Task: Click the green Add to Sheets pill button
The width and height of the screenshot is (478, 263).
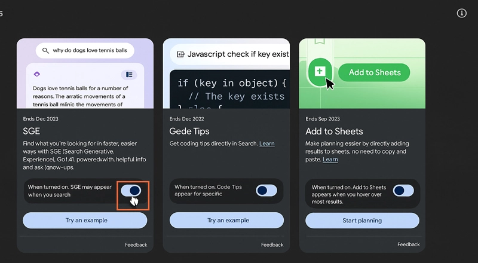Action: (374, 73)
